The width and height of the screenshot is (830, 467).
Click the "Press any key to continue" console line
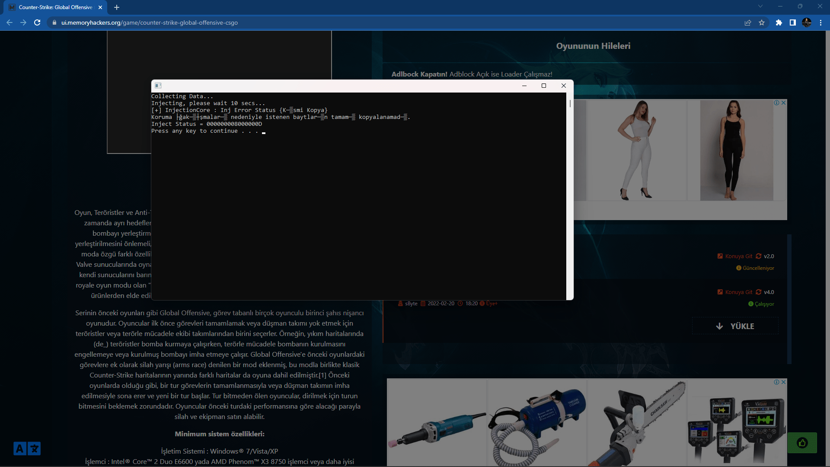point(205,131)
